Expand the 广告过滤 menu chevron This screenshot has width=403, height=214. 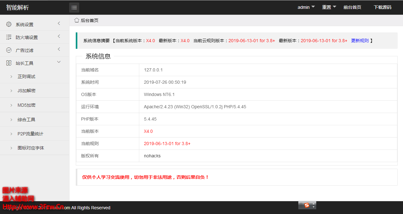coord(59,49)
